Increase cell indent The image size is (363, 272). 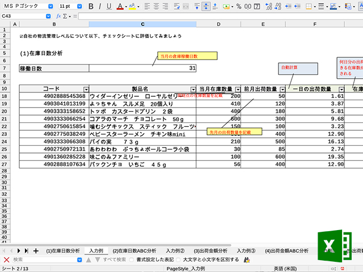(x=288, y=6)
